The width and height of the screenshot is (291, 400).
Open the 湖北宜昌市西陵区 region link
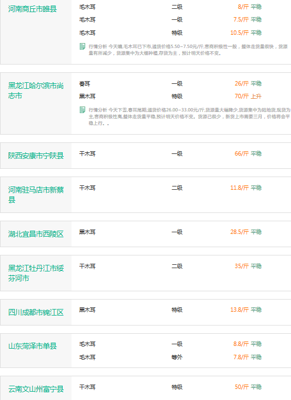[x=36, y=234]
